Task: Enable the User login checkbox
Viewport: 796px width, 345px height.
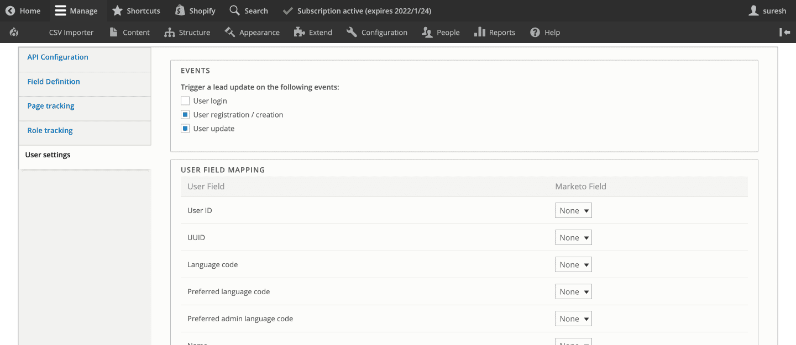Action: (x=185, y=101)
